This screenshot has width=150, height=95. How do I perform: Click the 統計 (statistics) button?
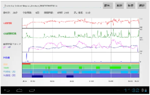(142, 6)
